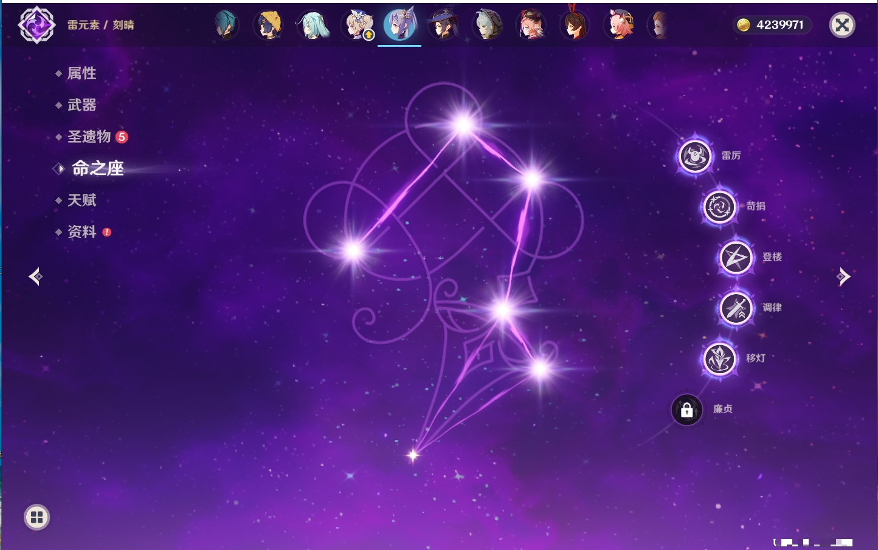The image size is (878, 550).
Task: Click the Mora coin icon
Action: pyautogui.click(x=744, y=25)
